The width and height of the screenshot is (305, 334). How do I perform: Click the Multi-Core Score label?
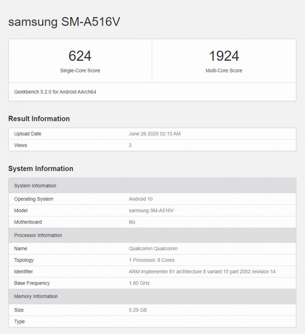(x=224, y=71)
